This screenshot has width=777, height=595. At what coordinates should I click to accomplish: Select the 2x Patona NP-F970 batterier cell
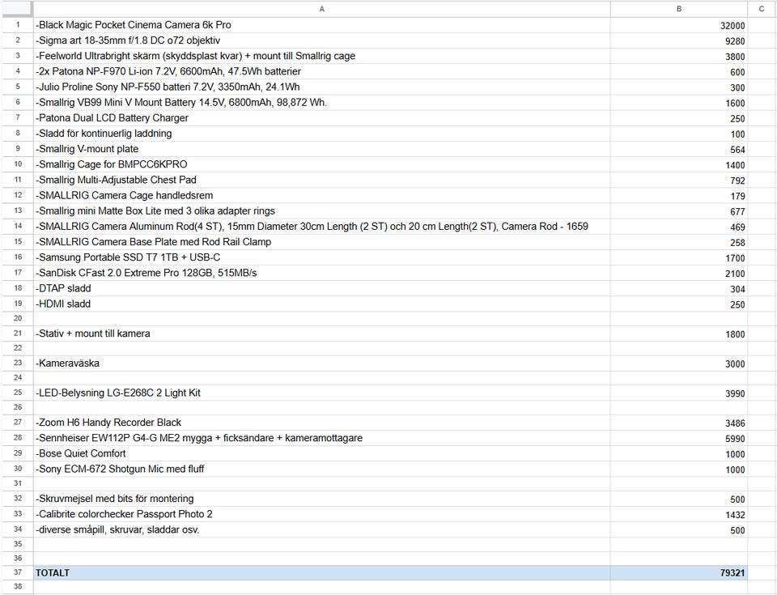click(321, 71)
